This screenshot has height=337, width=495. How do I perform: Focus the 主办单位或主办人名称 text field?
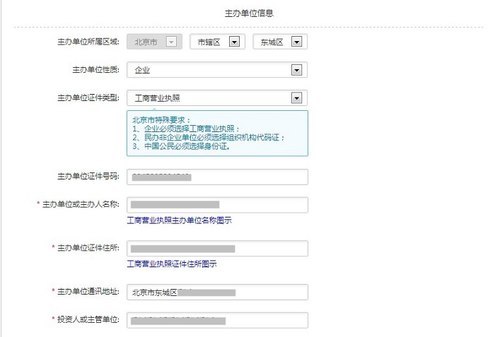(x=217, y=205)
